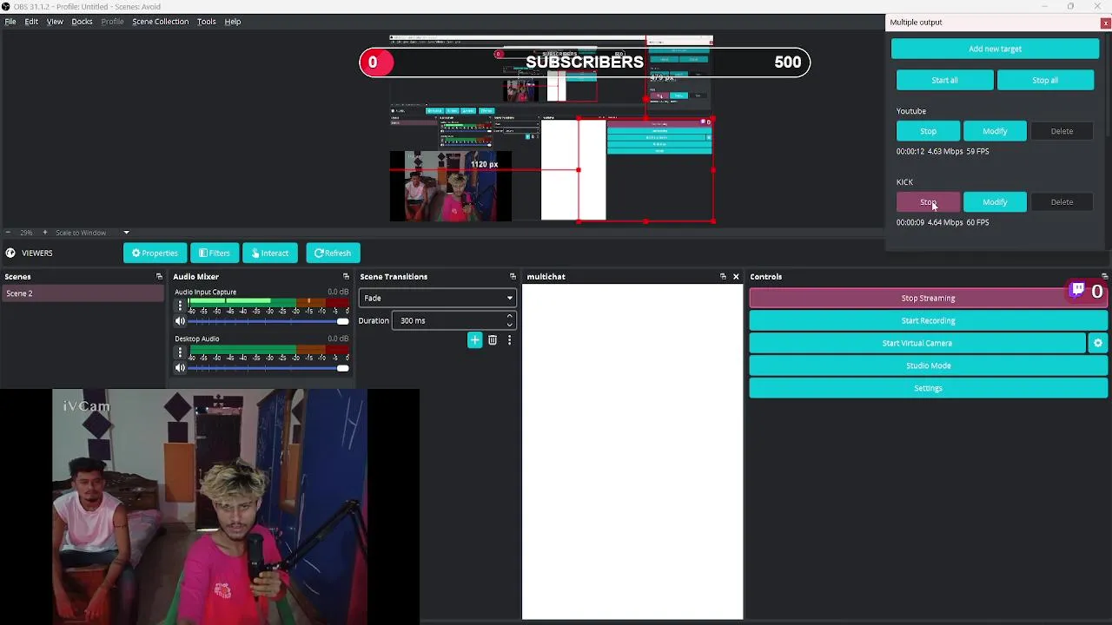Open the Help menu

tap(233, 22)
